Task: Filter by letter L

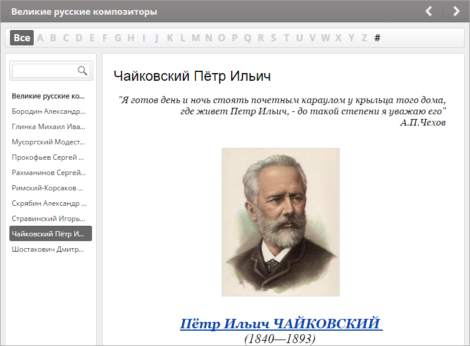Action: click(x=183, y=38)
